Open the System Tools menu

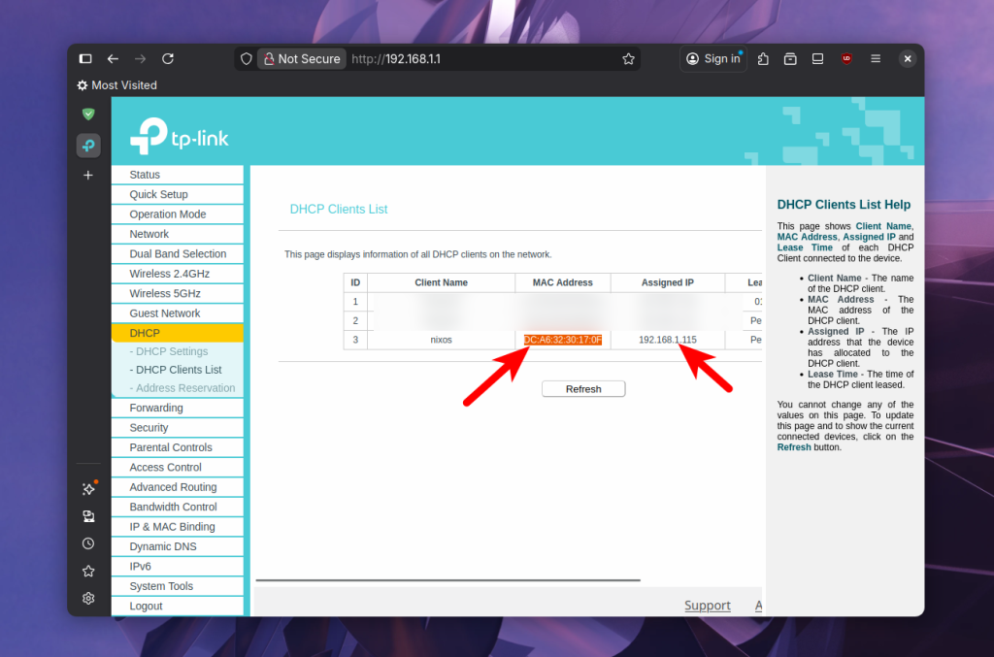pyautogui.click(x=161, y=586)
